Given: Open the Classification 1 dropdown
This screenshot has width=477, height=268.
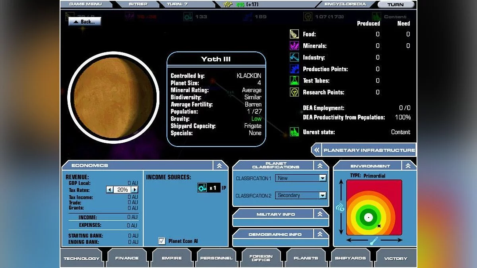Looking at the screenshot, I should point(322,178).
